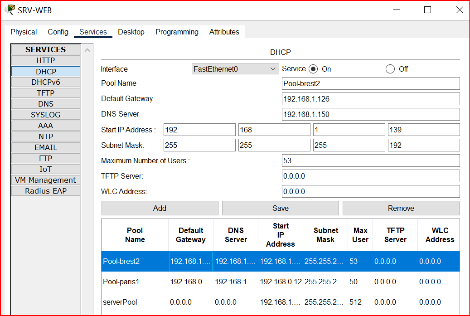Maximize the SRV-WEB window

pos(428,10)
